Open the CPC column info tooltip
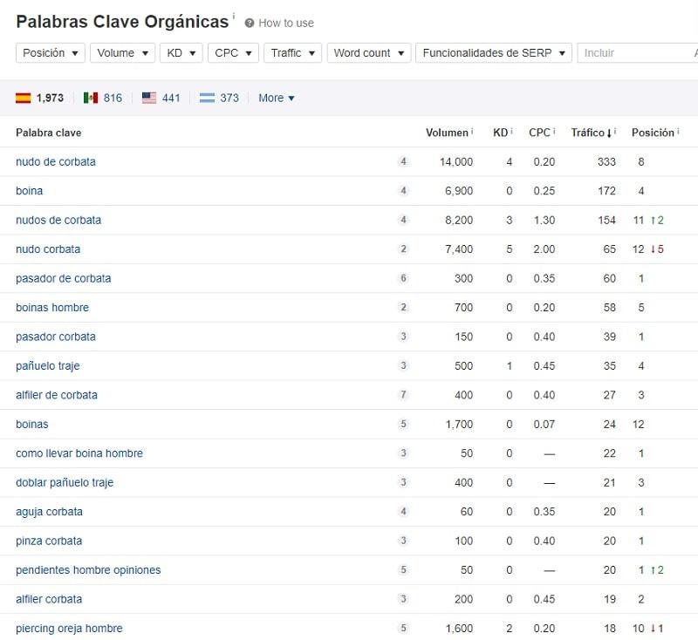The image size is (698, 640). 554,132
